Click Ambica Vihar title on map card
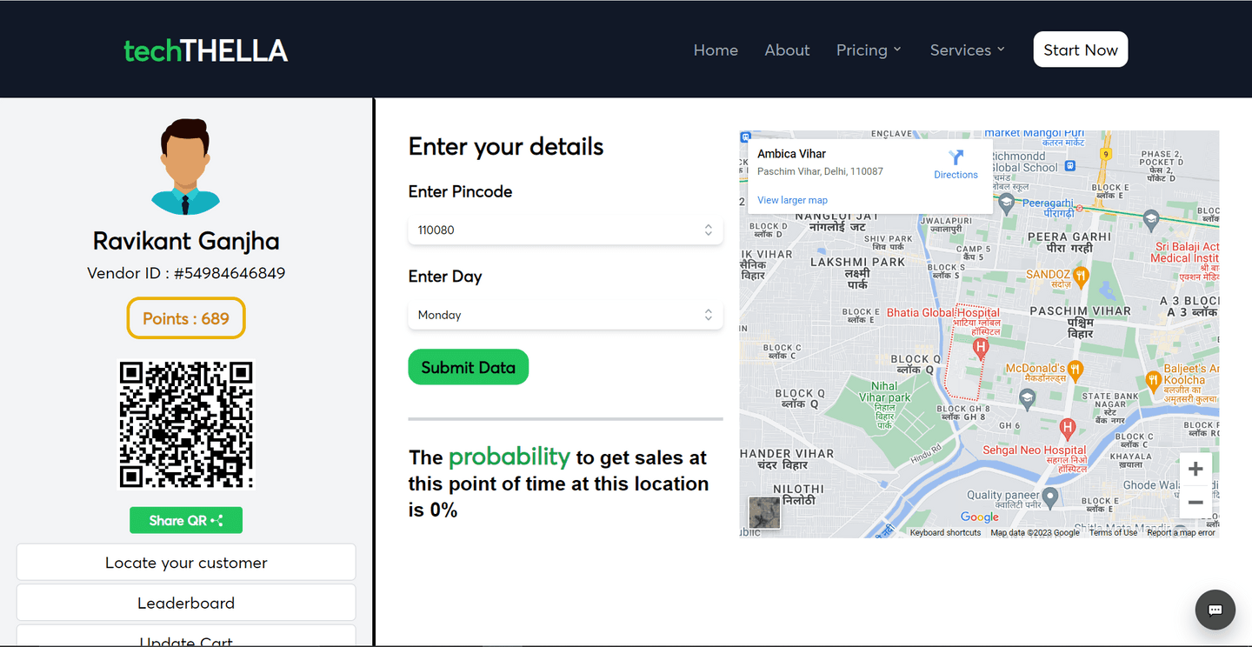 (791, 154)
